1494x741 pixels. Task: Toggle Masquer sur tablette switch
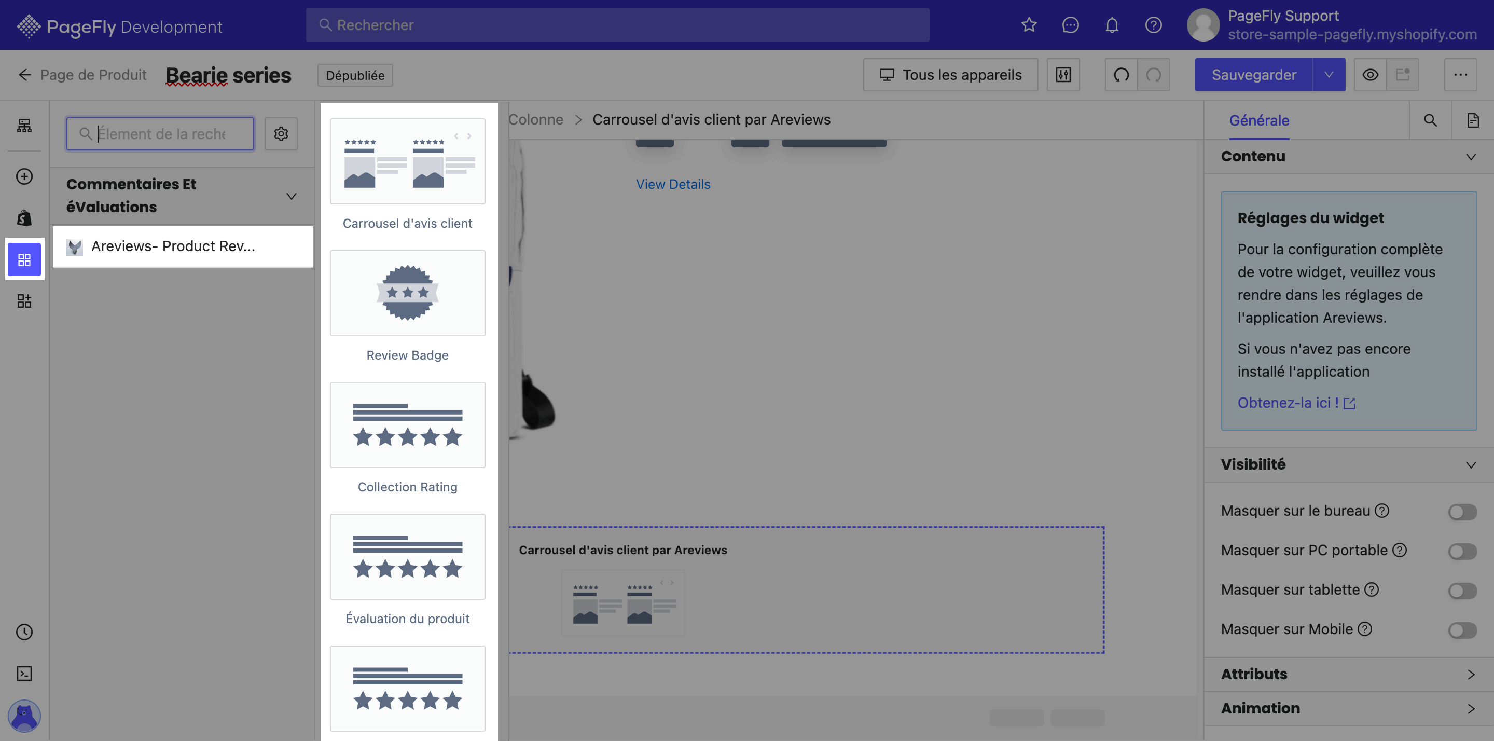pos(1462,591)
